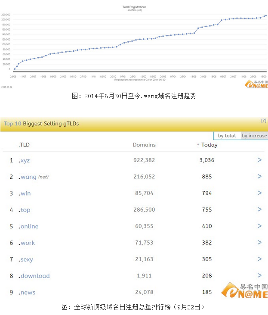268x315 pixels.
Task: Sort by the "+ Today" column header
Action: tap(207, 145)
